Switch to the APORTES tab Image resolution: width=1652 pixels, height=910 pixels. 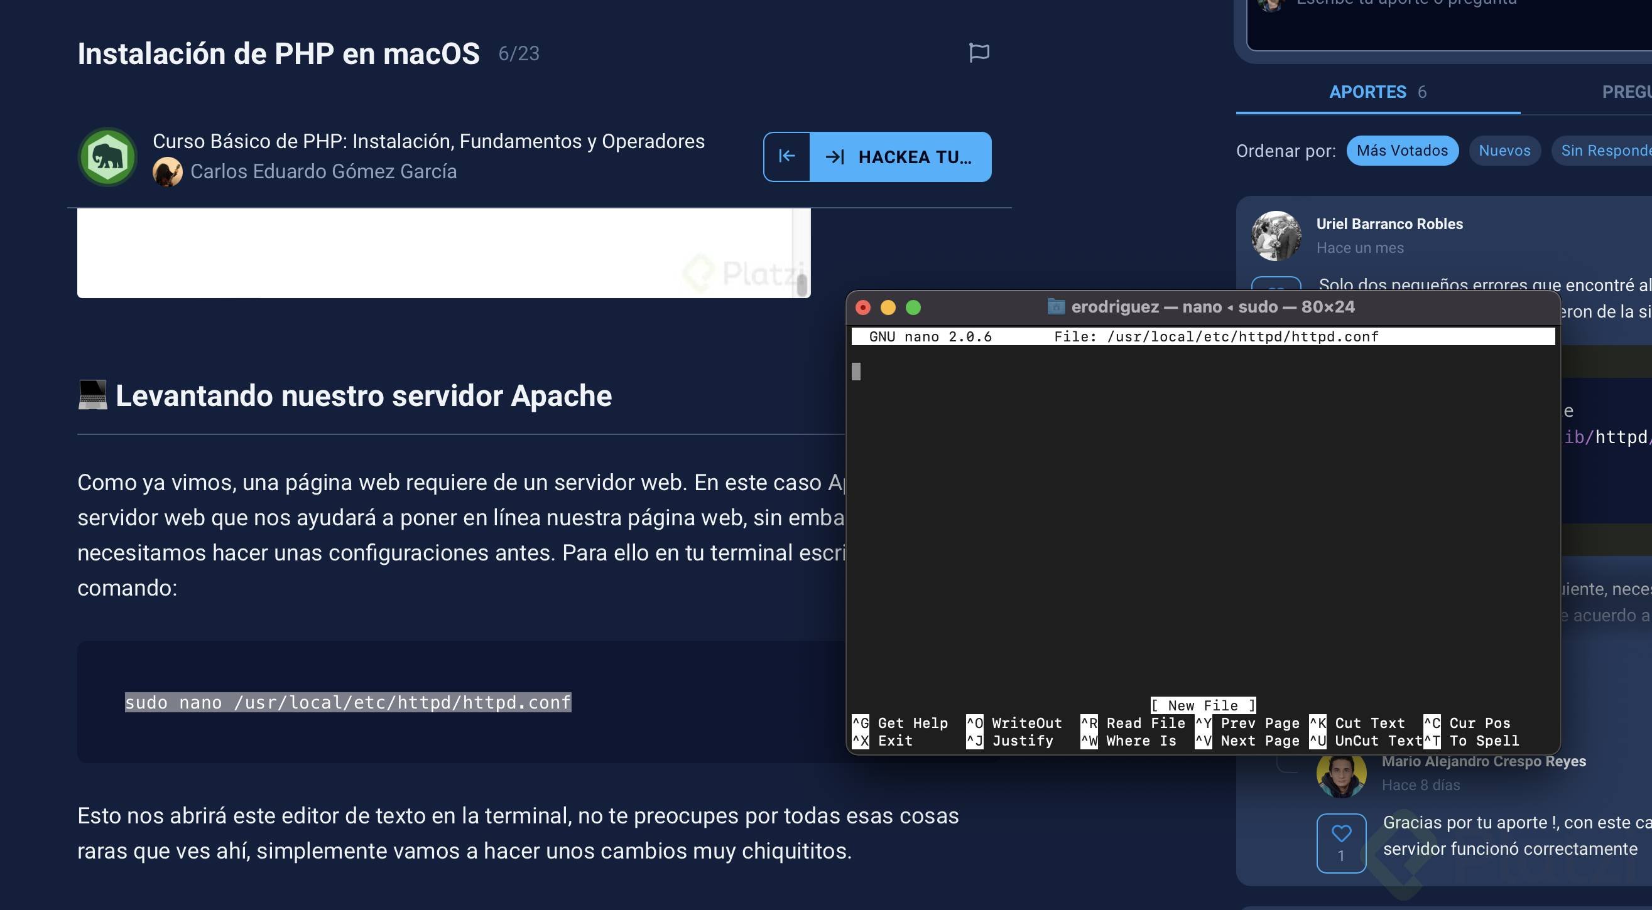pos(1369,92)
